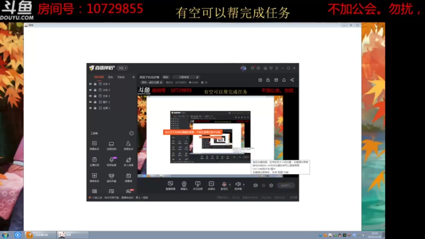Mute the speaker (扬声器)

pyautogui.click(x=238, y=185)
